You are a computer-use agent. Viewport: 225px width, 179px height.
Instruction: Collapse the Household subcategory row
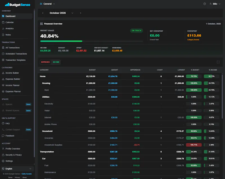pyautogui.click(x=130, y=131)
